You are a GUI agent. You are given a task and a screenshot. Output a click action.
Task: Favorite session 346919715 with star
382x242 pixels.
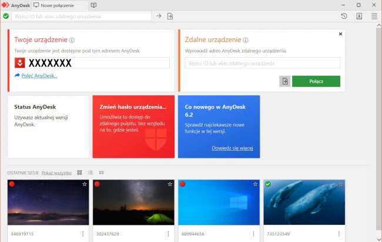[x=85, y=184]
